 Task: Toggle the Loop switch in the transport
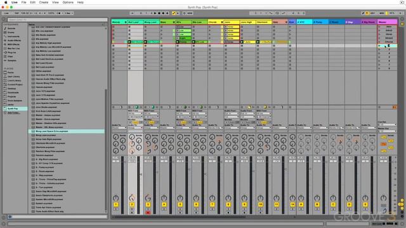[x=277, y=13]
